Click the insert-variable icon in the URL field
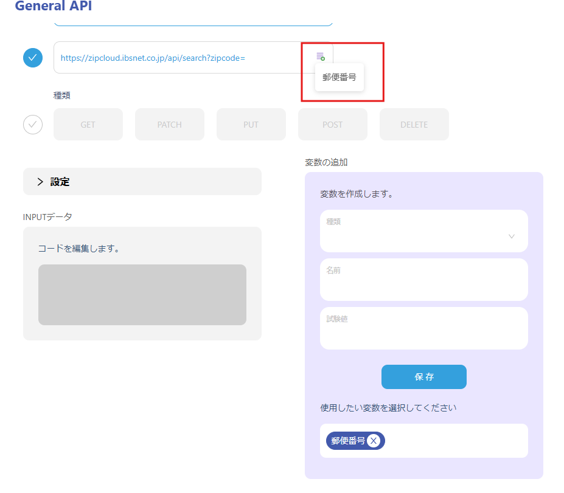Viewport: 564px width, 493px height. tap(321, 57)
